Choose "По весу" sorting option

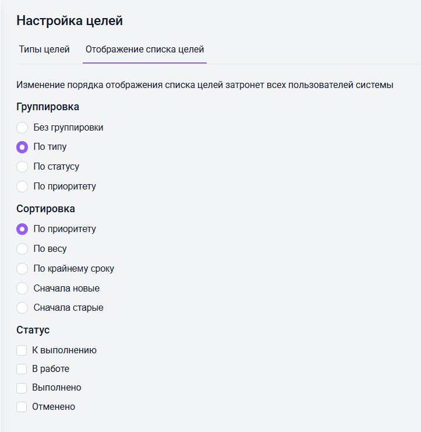point(22,249)
